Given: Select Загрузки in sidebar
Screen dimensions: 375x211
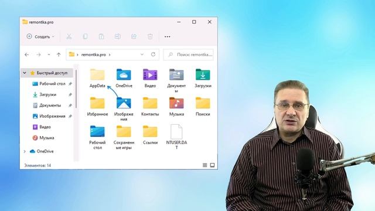Looking at the screenshot, I should coord(45,94).
